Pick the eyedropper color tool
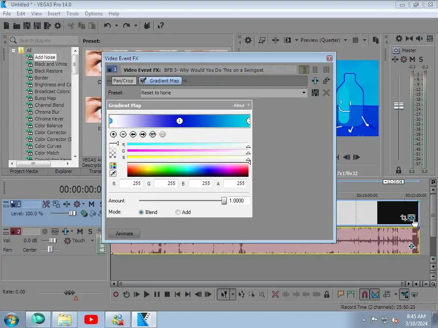 pos(113,173)
